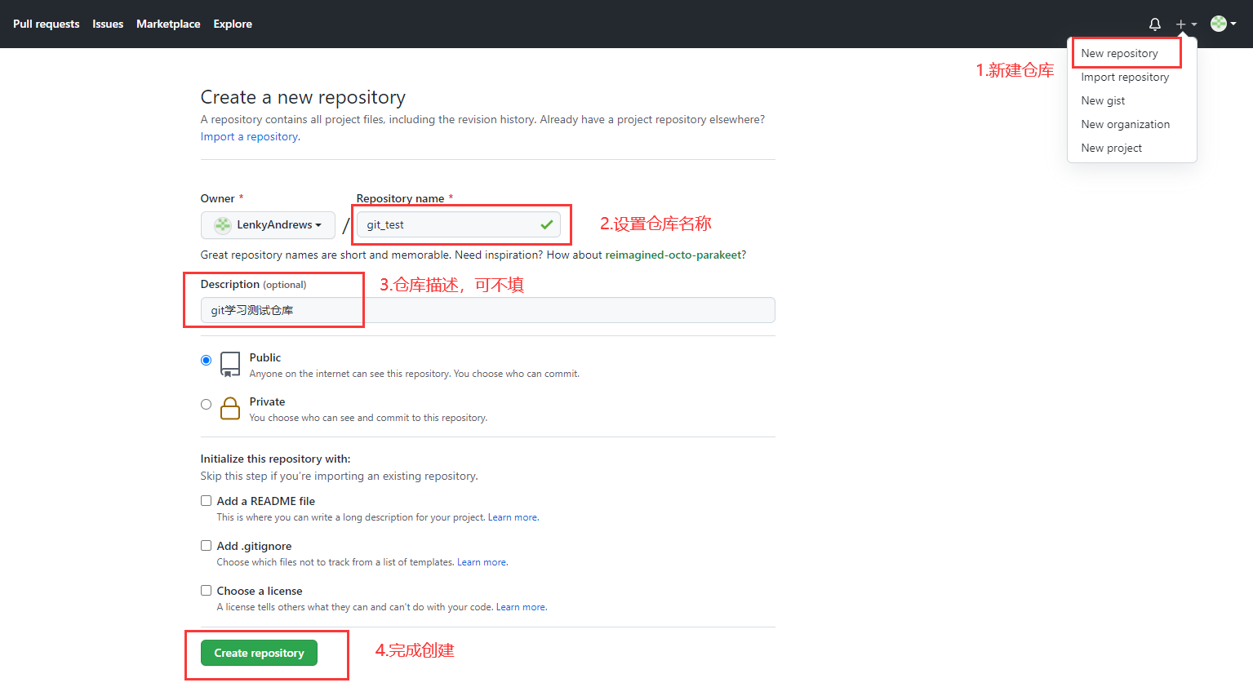
Task: Click the Private option label
Action: [267, 401]
